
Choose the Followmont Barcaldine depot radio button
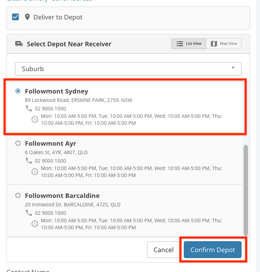[18, 195]
